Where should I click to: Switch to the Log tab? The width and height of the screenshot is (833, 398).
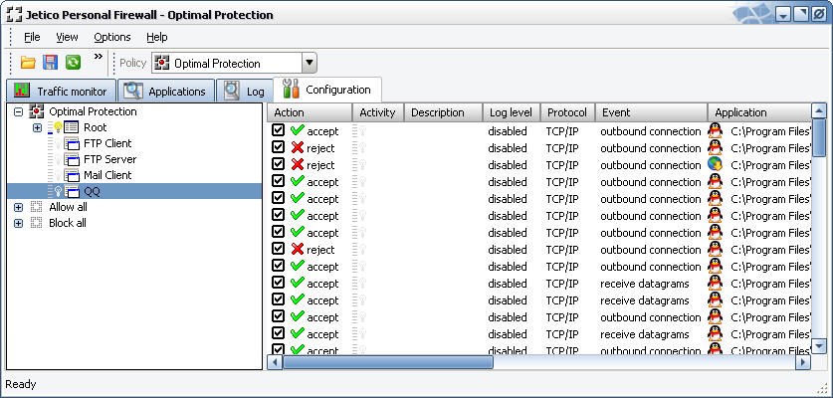pos(245,91)
